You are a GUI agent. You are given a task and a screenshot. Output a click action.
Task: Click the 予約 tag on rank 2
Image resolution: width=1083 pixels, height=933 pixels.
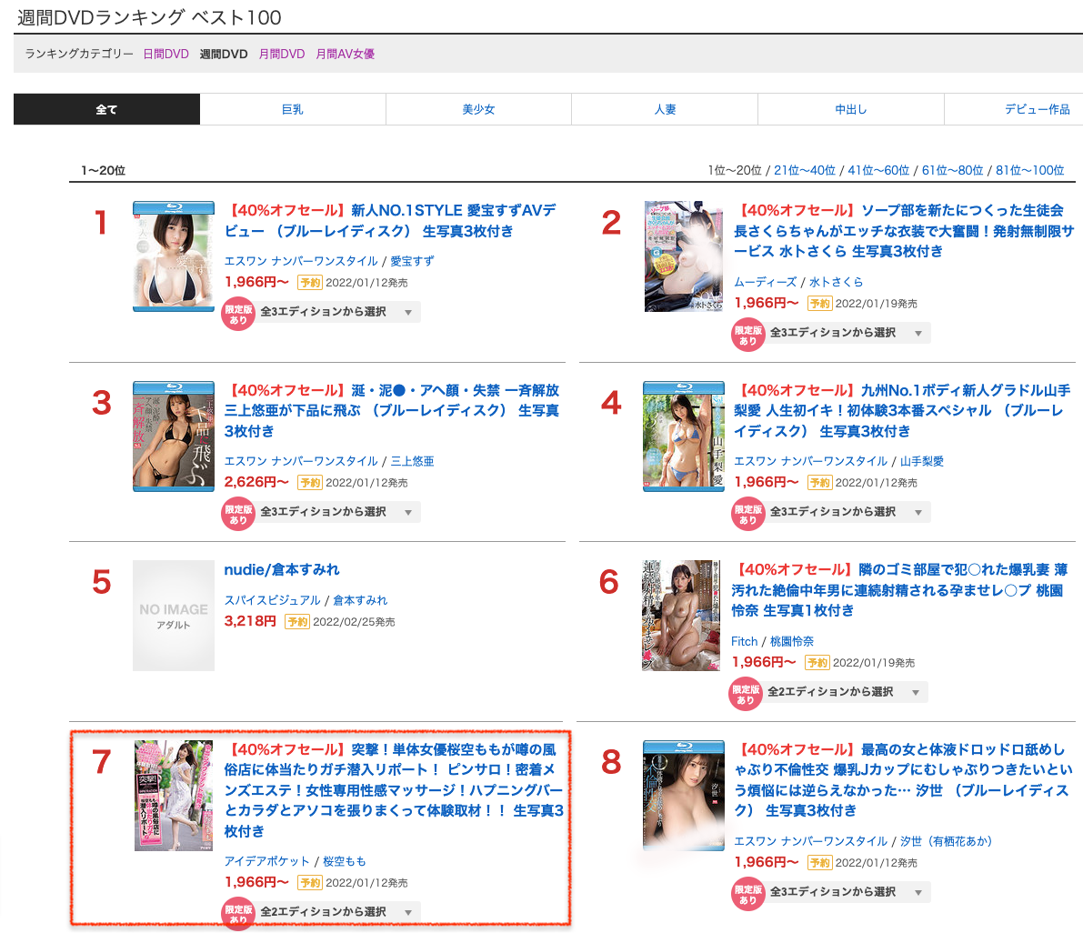point(819,303)
